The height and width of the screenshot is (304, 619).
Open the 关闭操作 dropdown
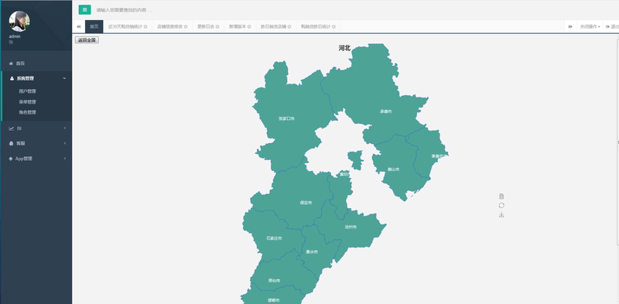point(590,27)
